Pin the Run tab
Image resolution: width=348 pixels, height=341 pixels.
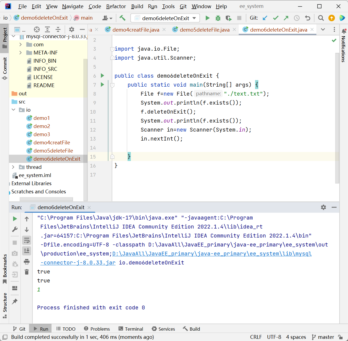15,301
